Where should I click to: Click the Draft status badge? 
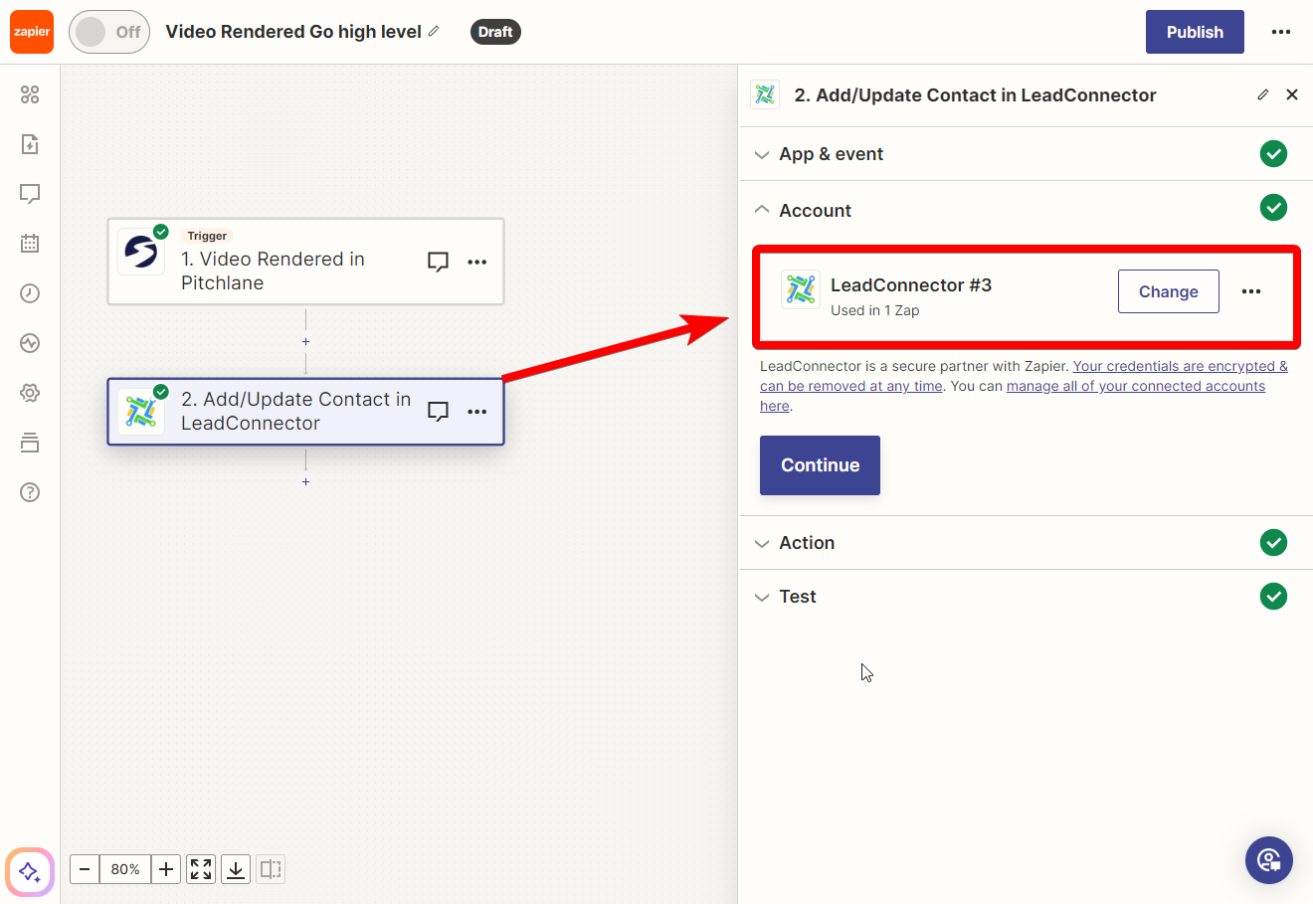[495, 32]
